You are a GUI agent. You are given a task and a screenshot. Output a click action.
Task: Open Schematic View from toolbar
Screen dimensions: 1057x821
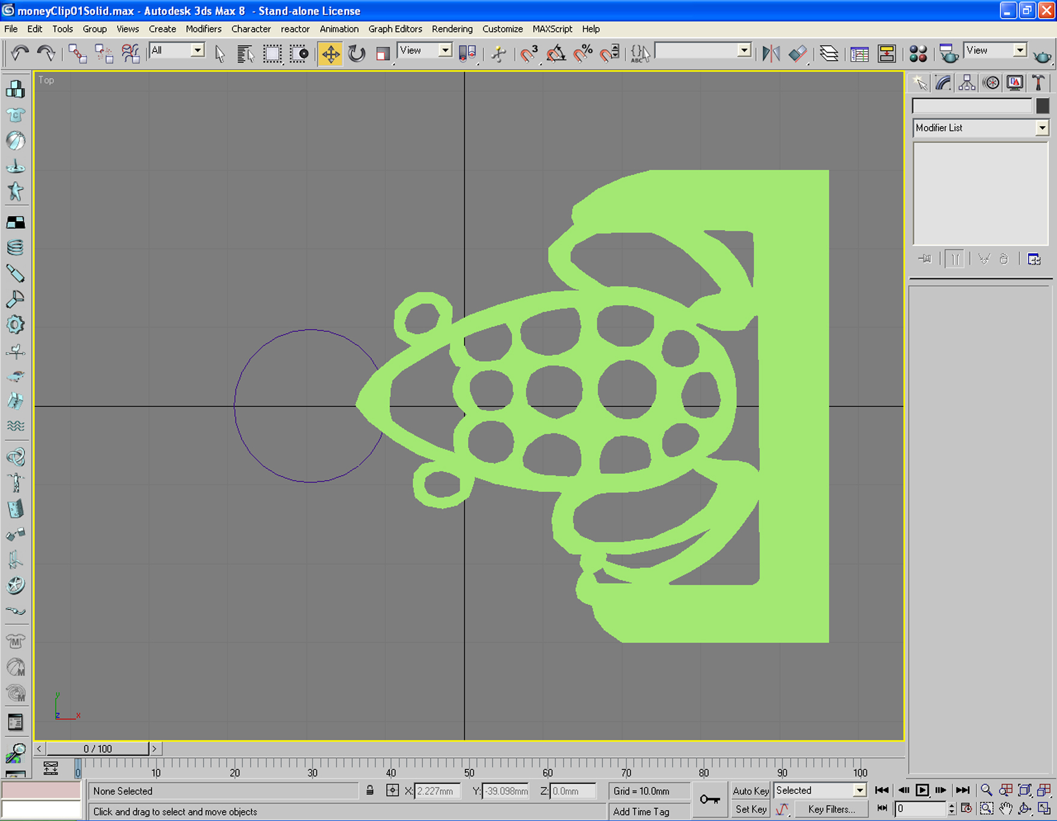click(886, 53)
